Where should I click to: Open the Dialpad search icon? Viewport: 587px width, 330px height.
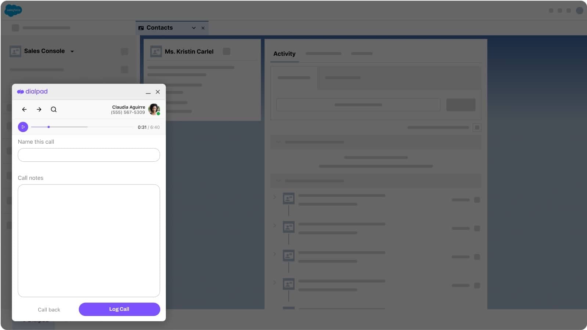coord(54,109)
